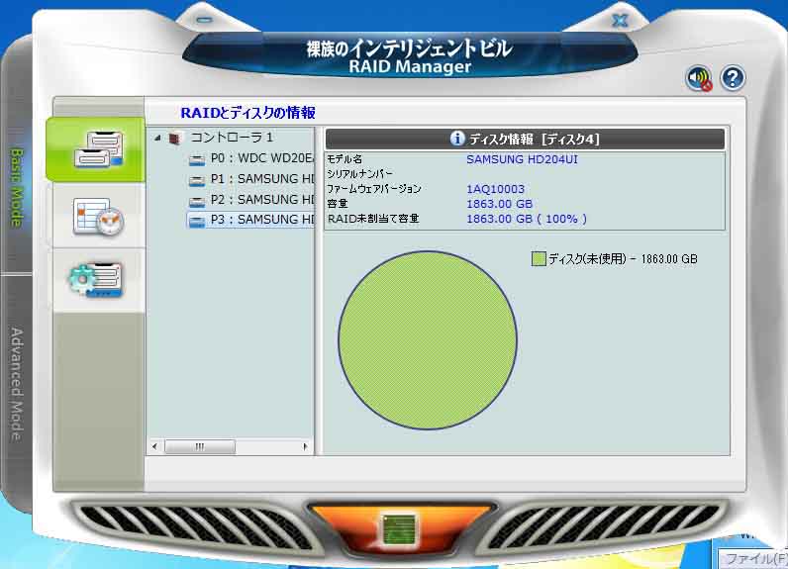
Task: Click the horizontal scrollbar thumb
Action: click(200, 446)
